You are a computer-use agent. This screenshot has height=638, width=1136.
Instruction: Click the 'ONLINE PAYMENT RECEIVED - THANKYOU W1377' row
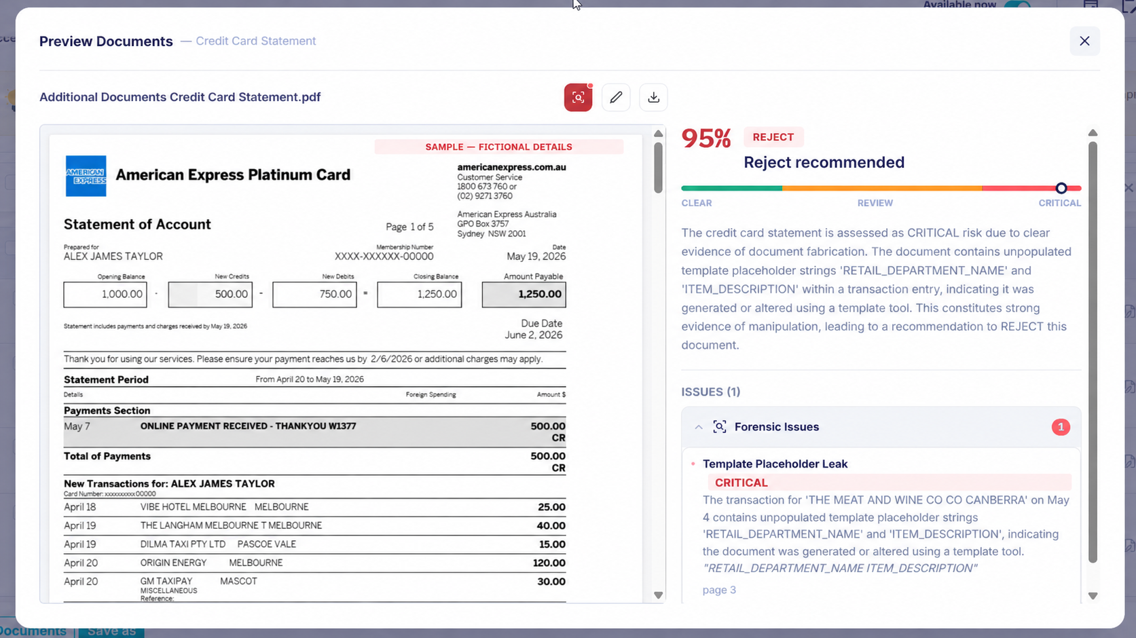[x=314, y=432]
